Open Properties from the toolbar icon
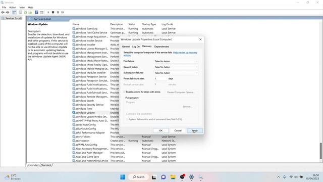 pyautogui.click(x=20, y=12)
